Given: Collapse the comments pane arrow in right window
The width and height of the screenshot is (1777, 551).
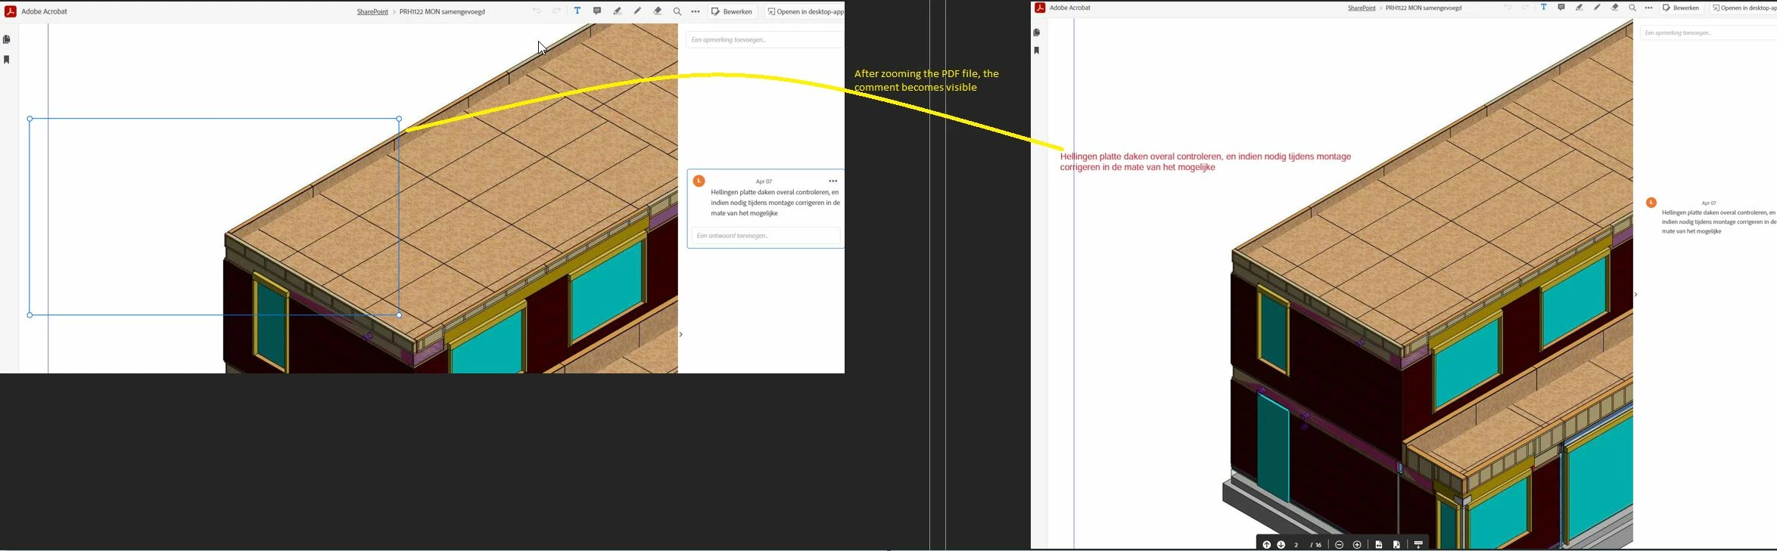Looking at the screenshot, I should pos(1635,295).
